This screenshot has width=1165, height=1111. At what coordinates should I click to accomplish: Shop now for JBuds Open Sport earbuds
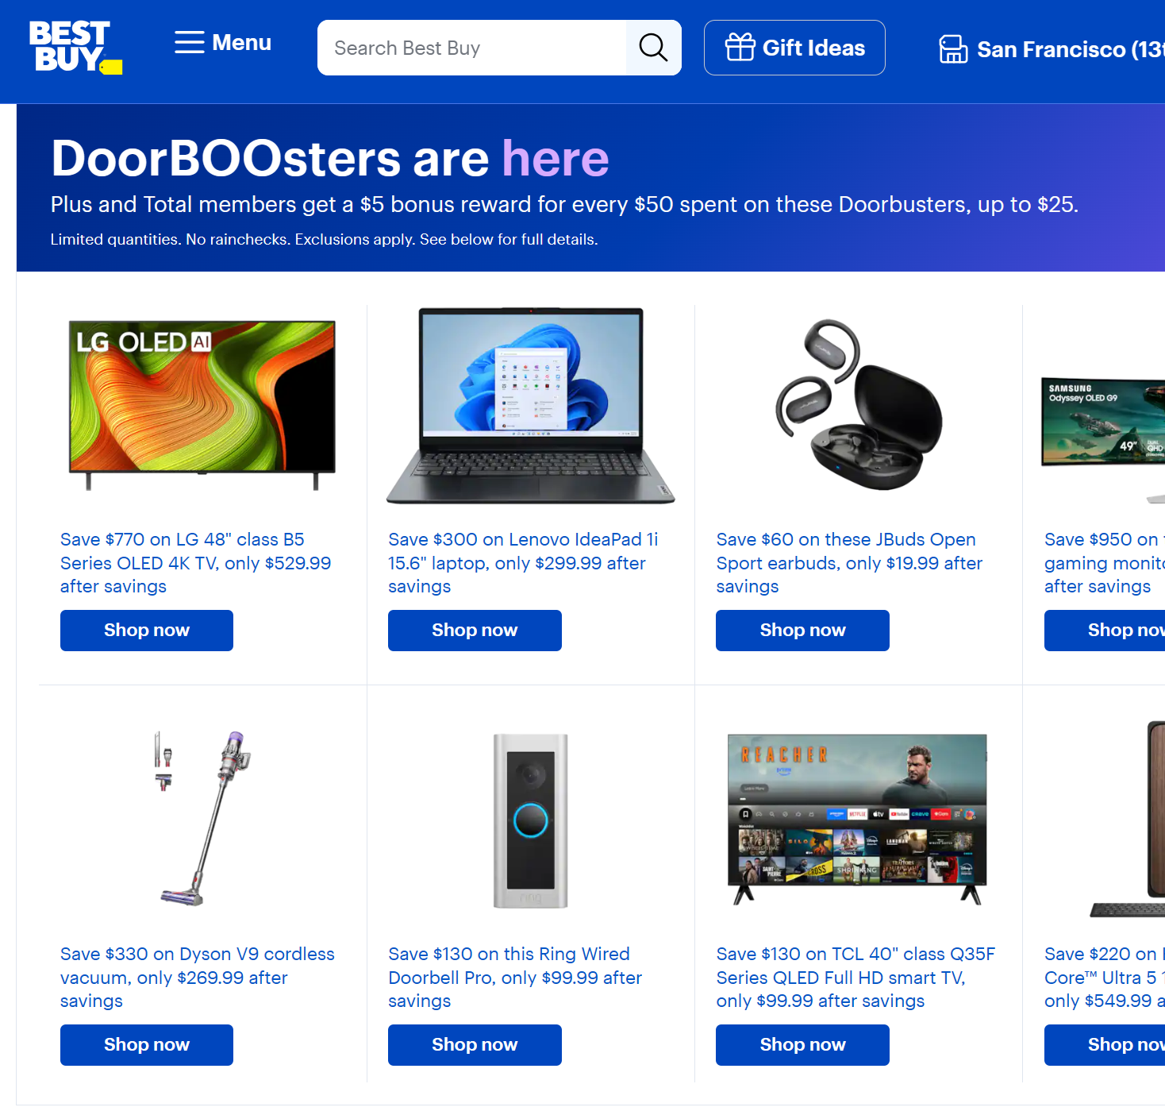(802, 631)
